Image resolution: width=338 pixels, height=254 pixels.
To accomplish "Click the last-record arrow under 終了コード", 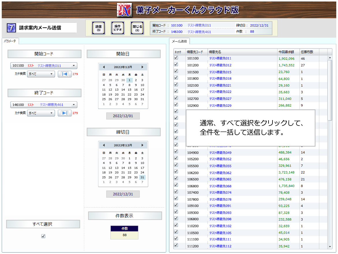I will (x=64, y=113).
